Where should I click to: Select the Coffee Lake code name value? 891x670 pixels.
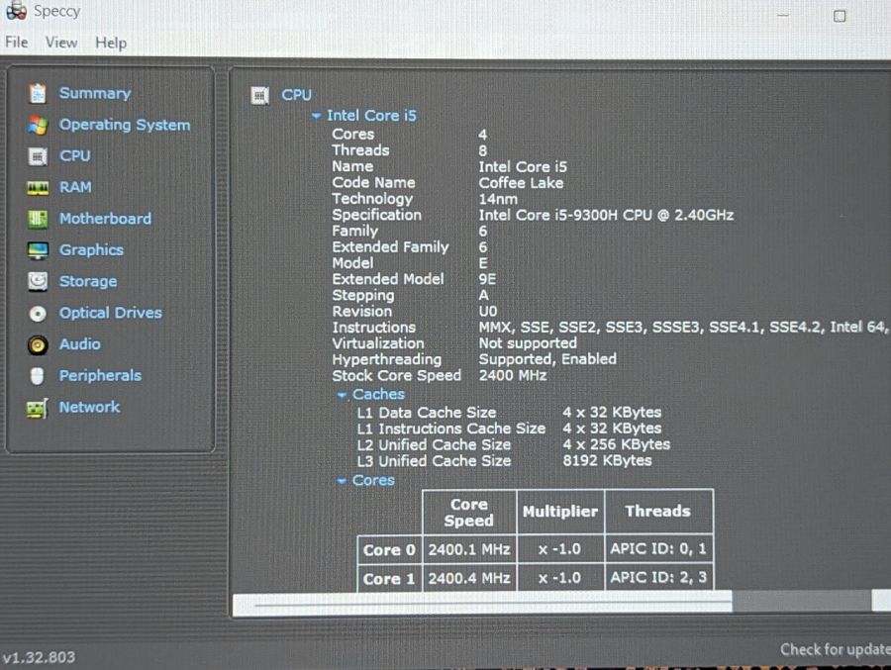click(x=521, y=183)
